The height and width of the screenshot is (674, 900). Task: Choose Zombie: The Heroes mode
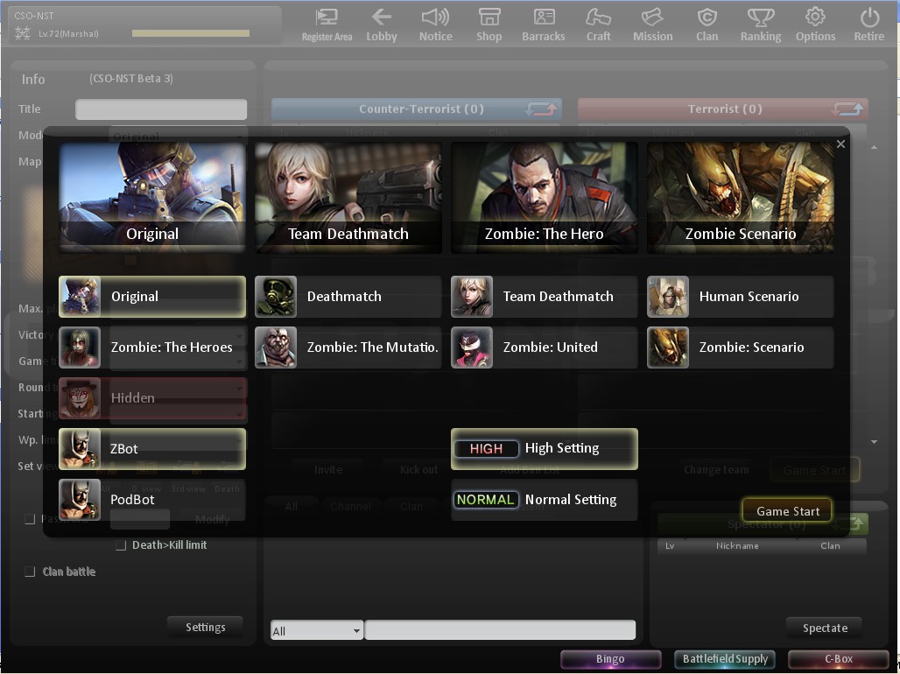tap(152, 348)
